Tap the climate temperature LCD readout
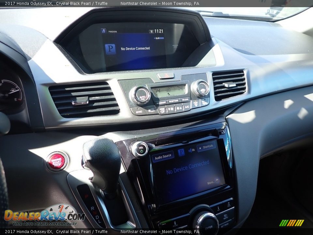 [x=169, y=90]
